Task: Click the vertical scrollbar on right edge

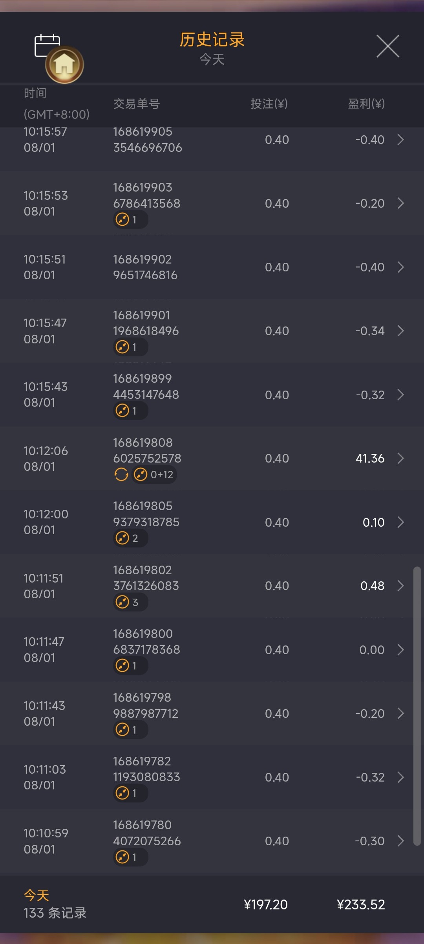Action: click(417, 704)
